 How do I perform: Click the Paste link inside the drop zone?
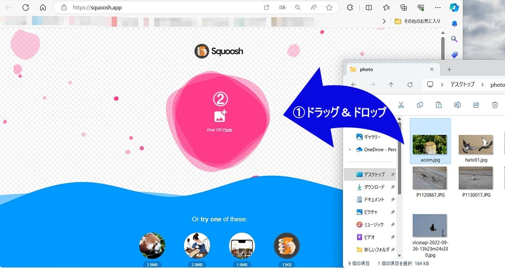228,130
